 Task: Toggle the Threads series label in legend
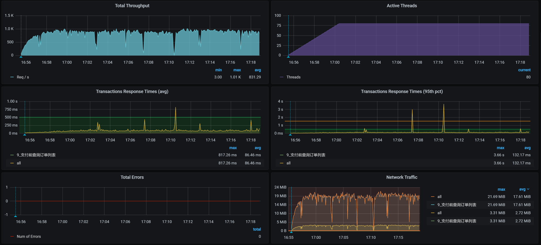coord(293,77)
